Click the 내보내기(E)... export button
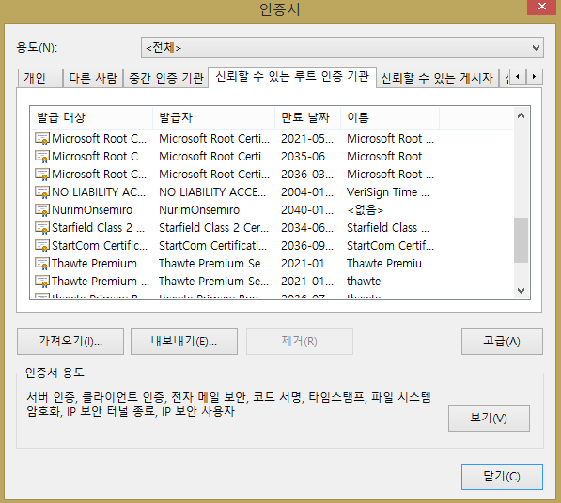The width and height of the screenshot is (561, 503). tap(184, 342)
